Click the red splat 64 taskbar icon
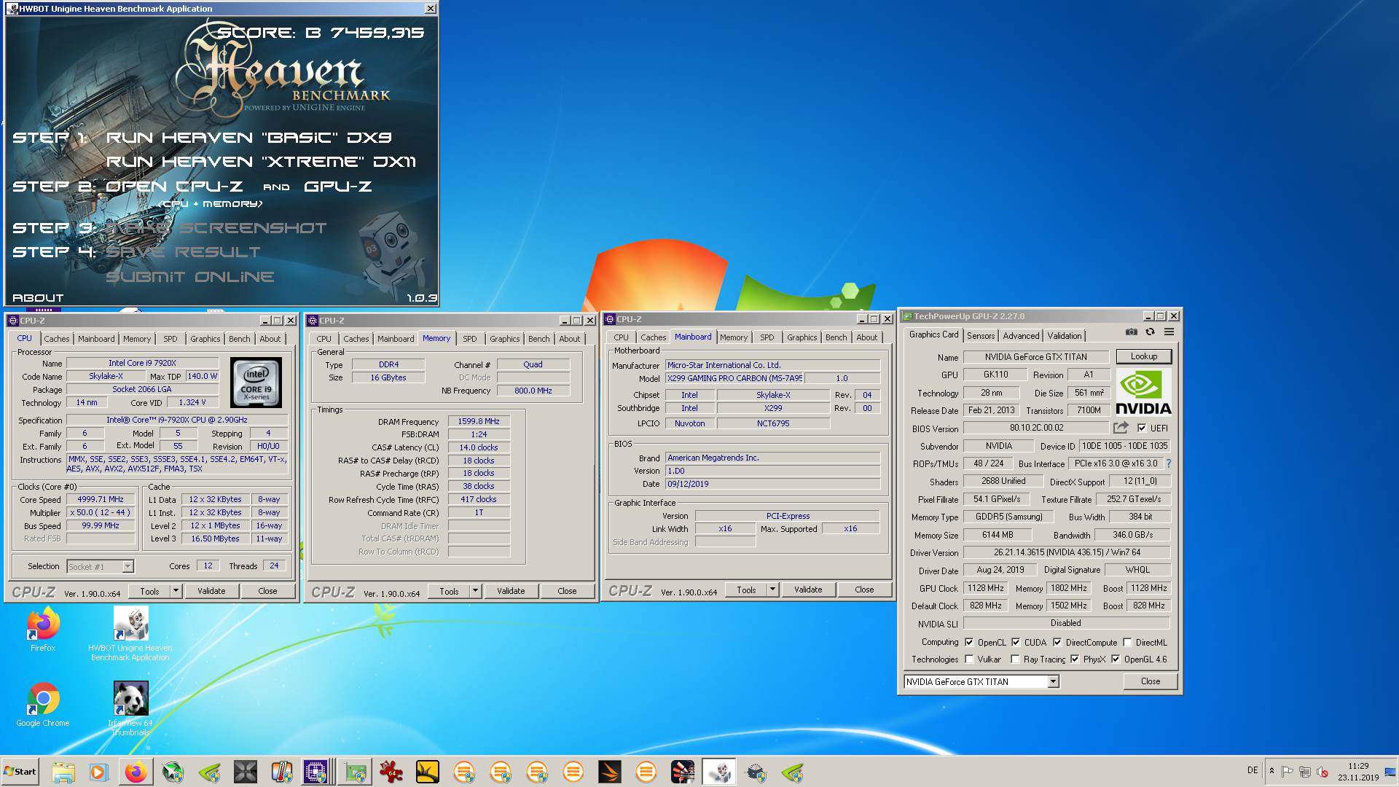 tap(391, 772)
